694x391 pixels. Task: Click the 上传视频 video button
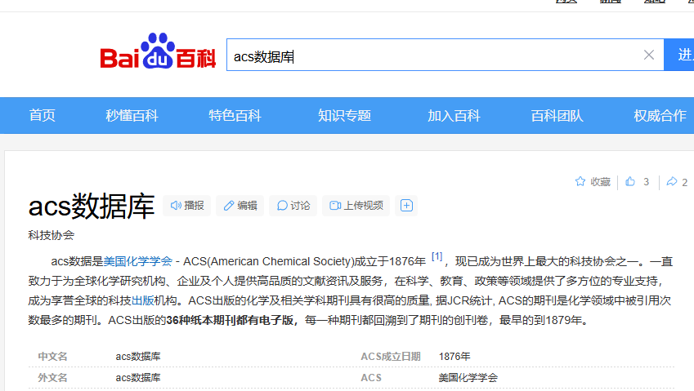tap(356, 206)
